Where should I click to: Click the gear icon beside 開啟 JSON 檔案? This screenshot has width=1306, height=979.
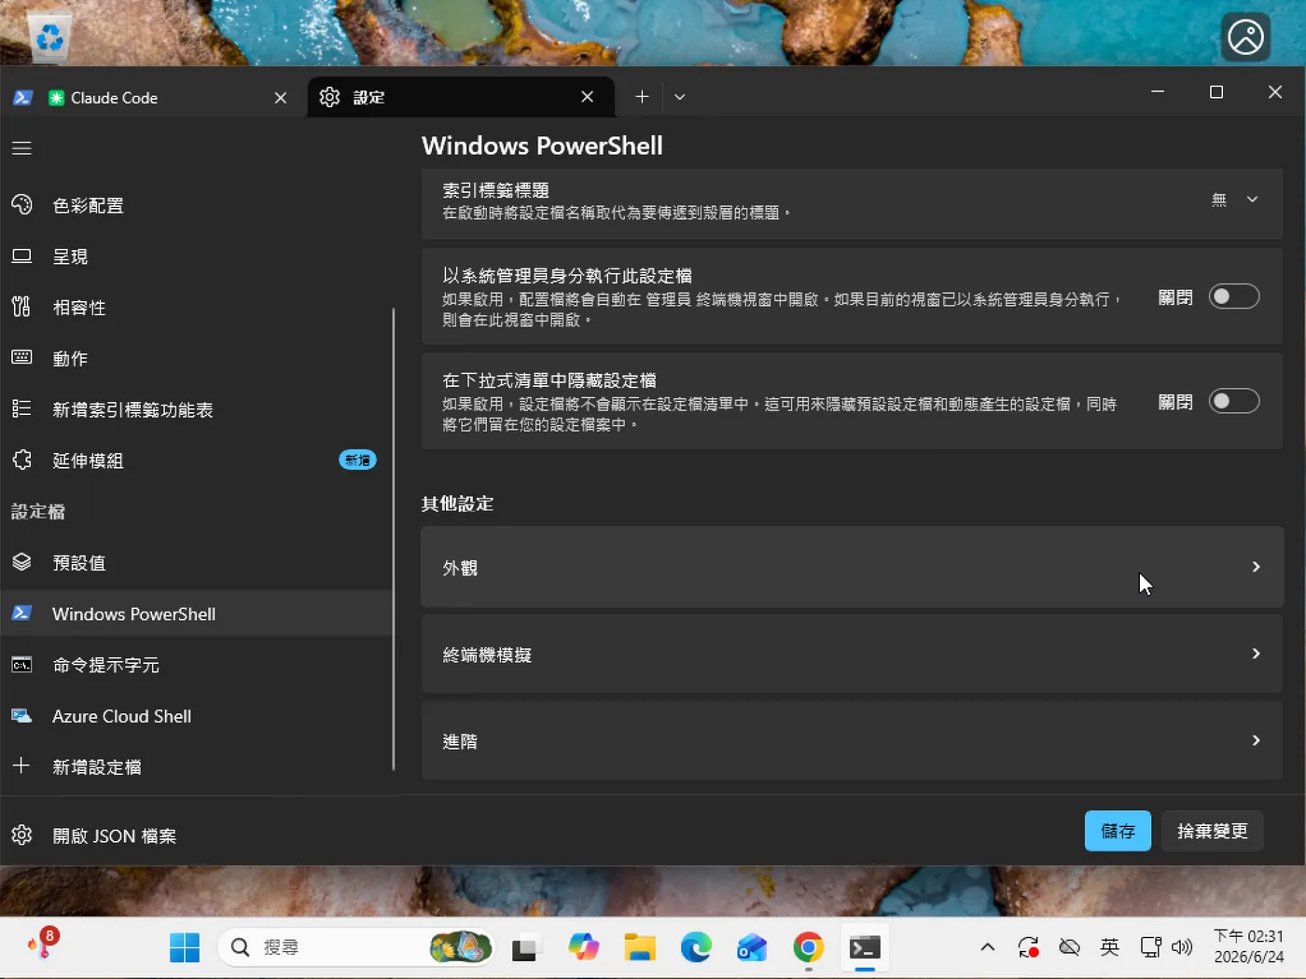[21, 834]
